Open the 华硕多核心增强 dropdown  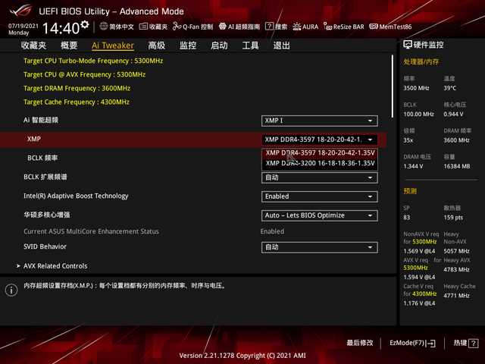(319, 215)
